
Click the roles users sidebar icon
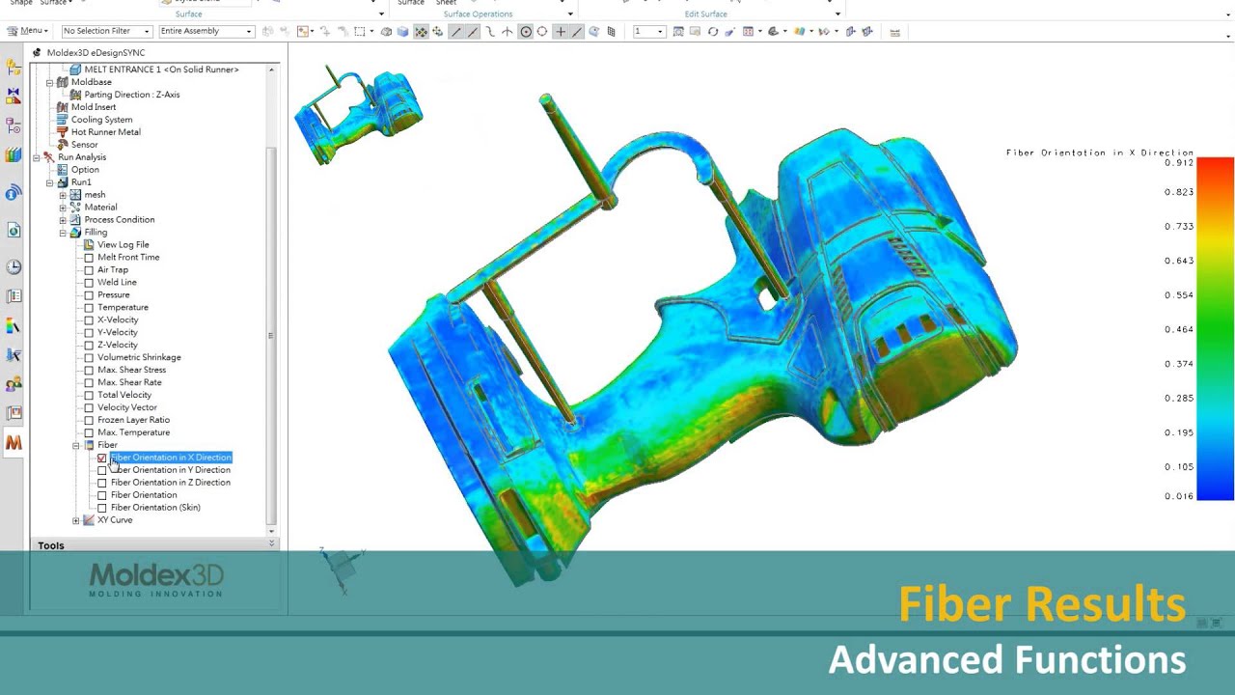pyautogui.click(x=14, y=384)
